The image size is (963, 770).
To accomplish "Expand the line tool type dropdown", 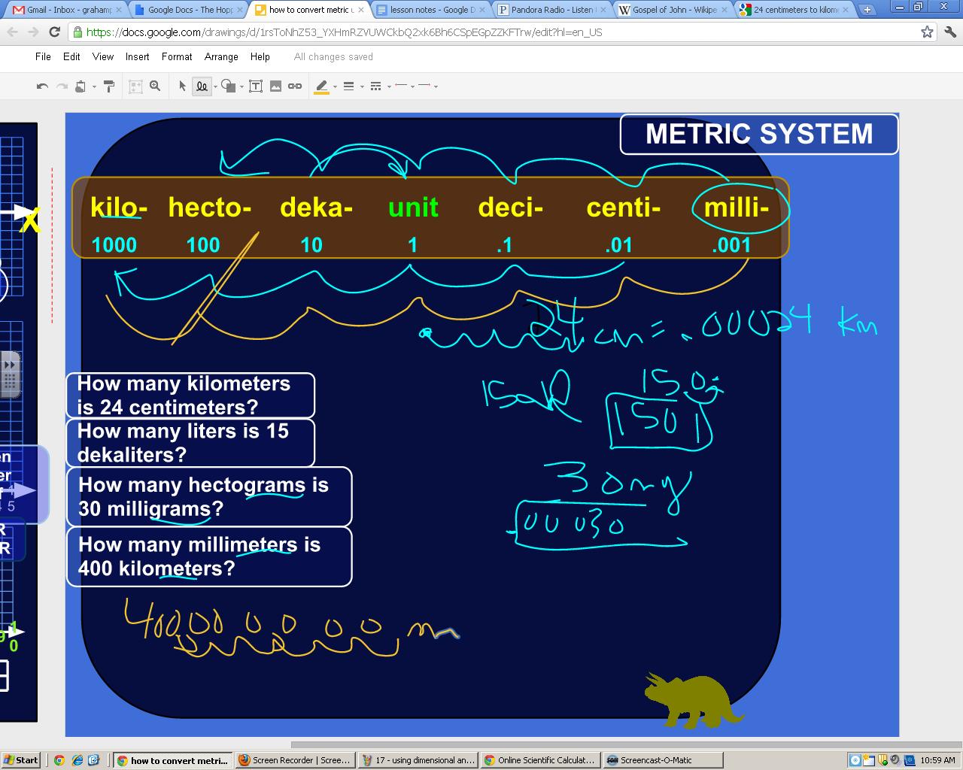I will [x=215, y=87].
